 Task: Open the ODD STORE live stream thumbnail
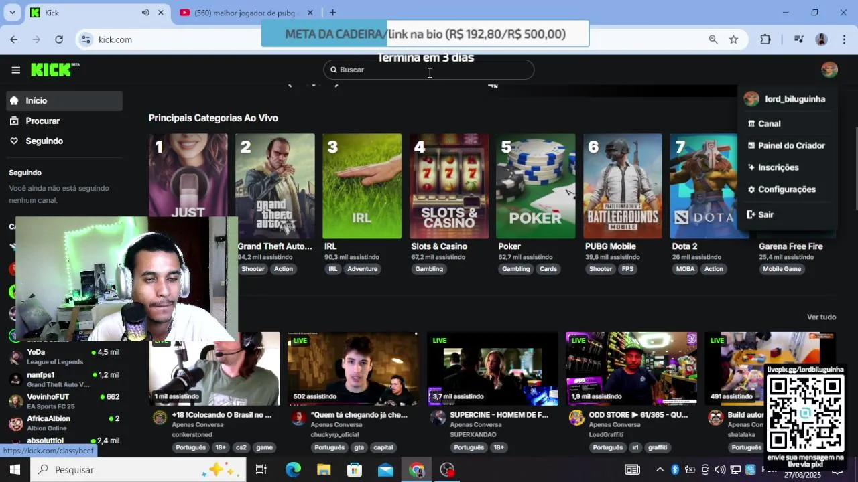point(631,369)
